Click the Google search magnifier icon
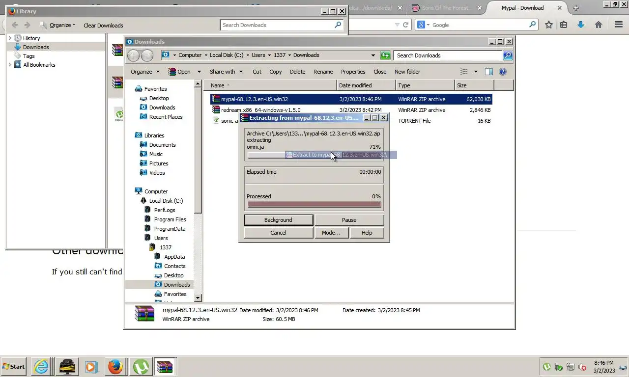The image size is (629, 377). click(x=532, y=25)
